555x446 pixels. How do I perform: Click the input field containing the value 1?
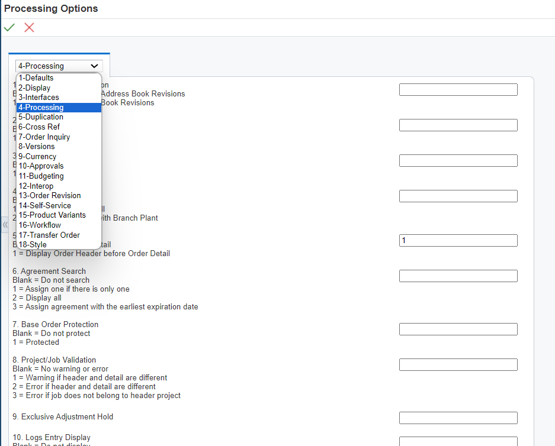(x=458, y=240)
